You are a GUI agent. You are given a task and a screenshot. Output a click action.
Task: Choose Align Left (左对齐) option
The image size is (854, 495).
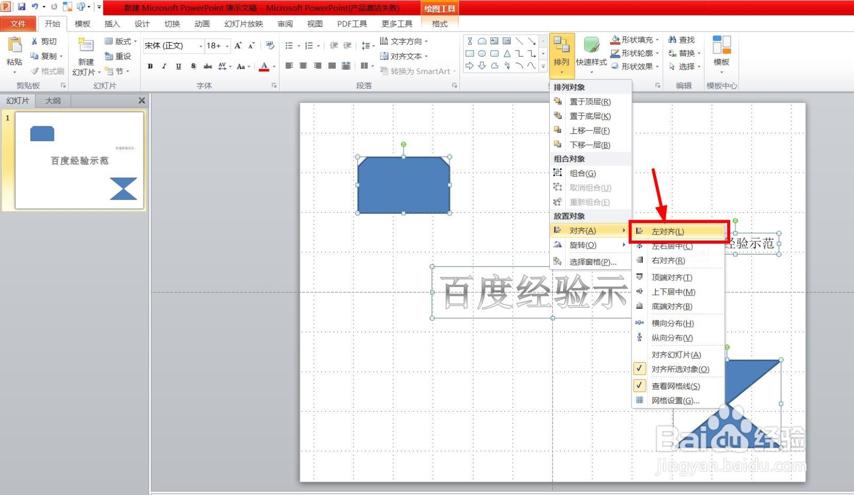pos(678,231)
